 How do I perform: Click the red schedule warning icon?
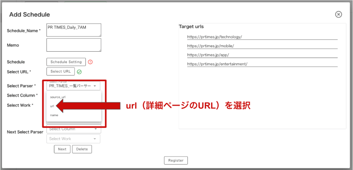[90, 62]
